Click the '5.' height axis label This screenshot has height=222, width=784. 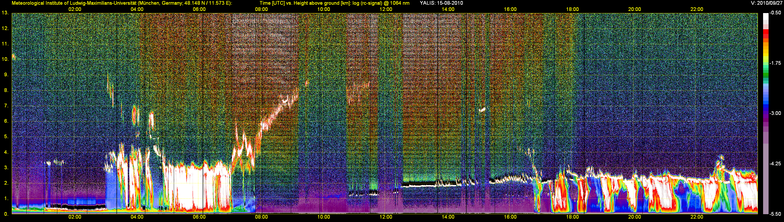pos(6,137)
